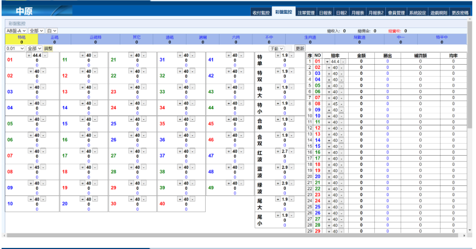Open the 白 selector dropdown
The image size is (476, 249).
tap(51, 31)
